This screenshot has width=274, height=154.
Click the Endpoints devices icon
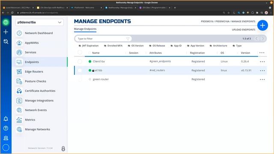[x=19, y=62]
